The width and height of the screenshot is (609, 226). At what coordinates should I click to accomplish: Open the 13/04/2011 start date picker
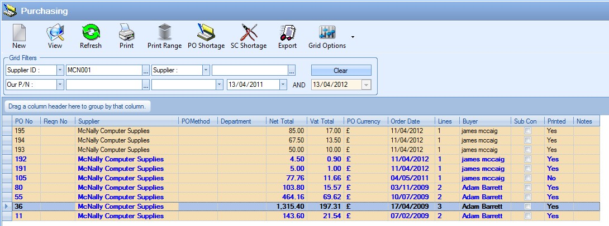coord(283,85)
